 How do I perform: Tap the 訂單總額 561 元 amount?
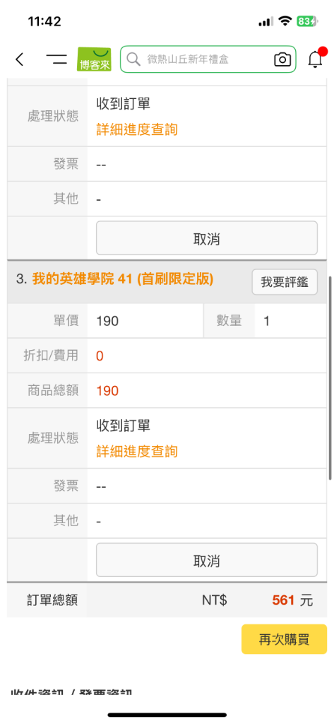click(292, 600)
